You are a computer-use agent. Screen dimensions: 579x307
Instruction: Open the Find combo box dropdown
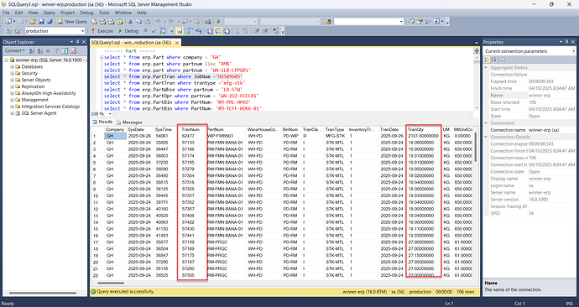click(x=401, y=22)
